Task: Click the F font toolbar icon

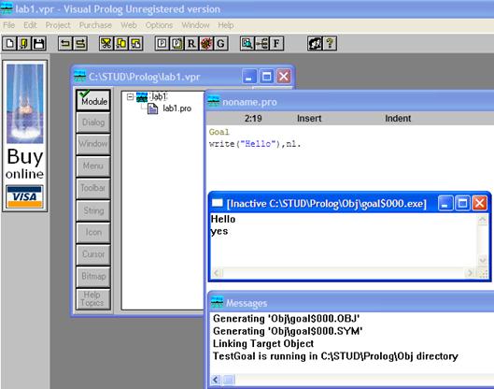Action: pos(276,44)
